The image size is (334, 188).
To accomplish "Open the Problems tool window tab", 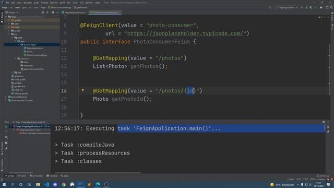I will pyautogui.click(x=37, y=176).
